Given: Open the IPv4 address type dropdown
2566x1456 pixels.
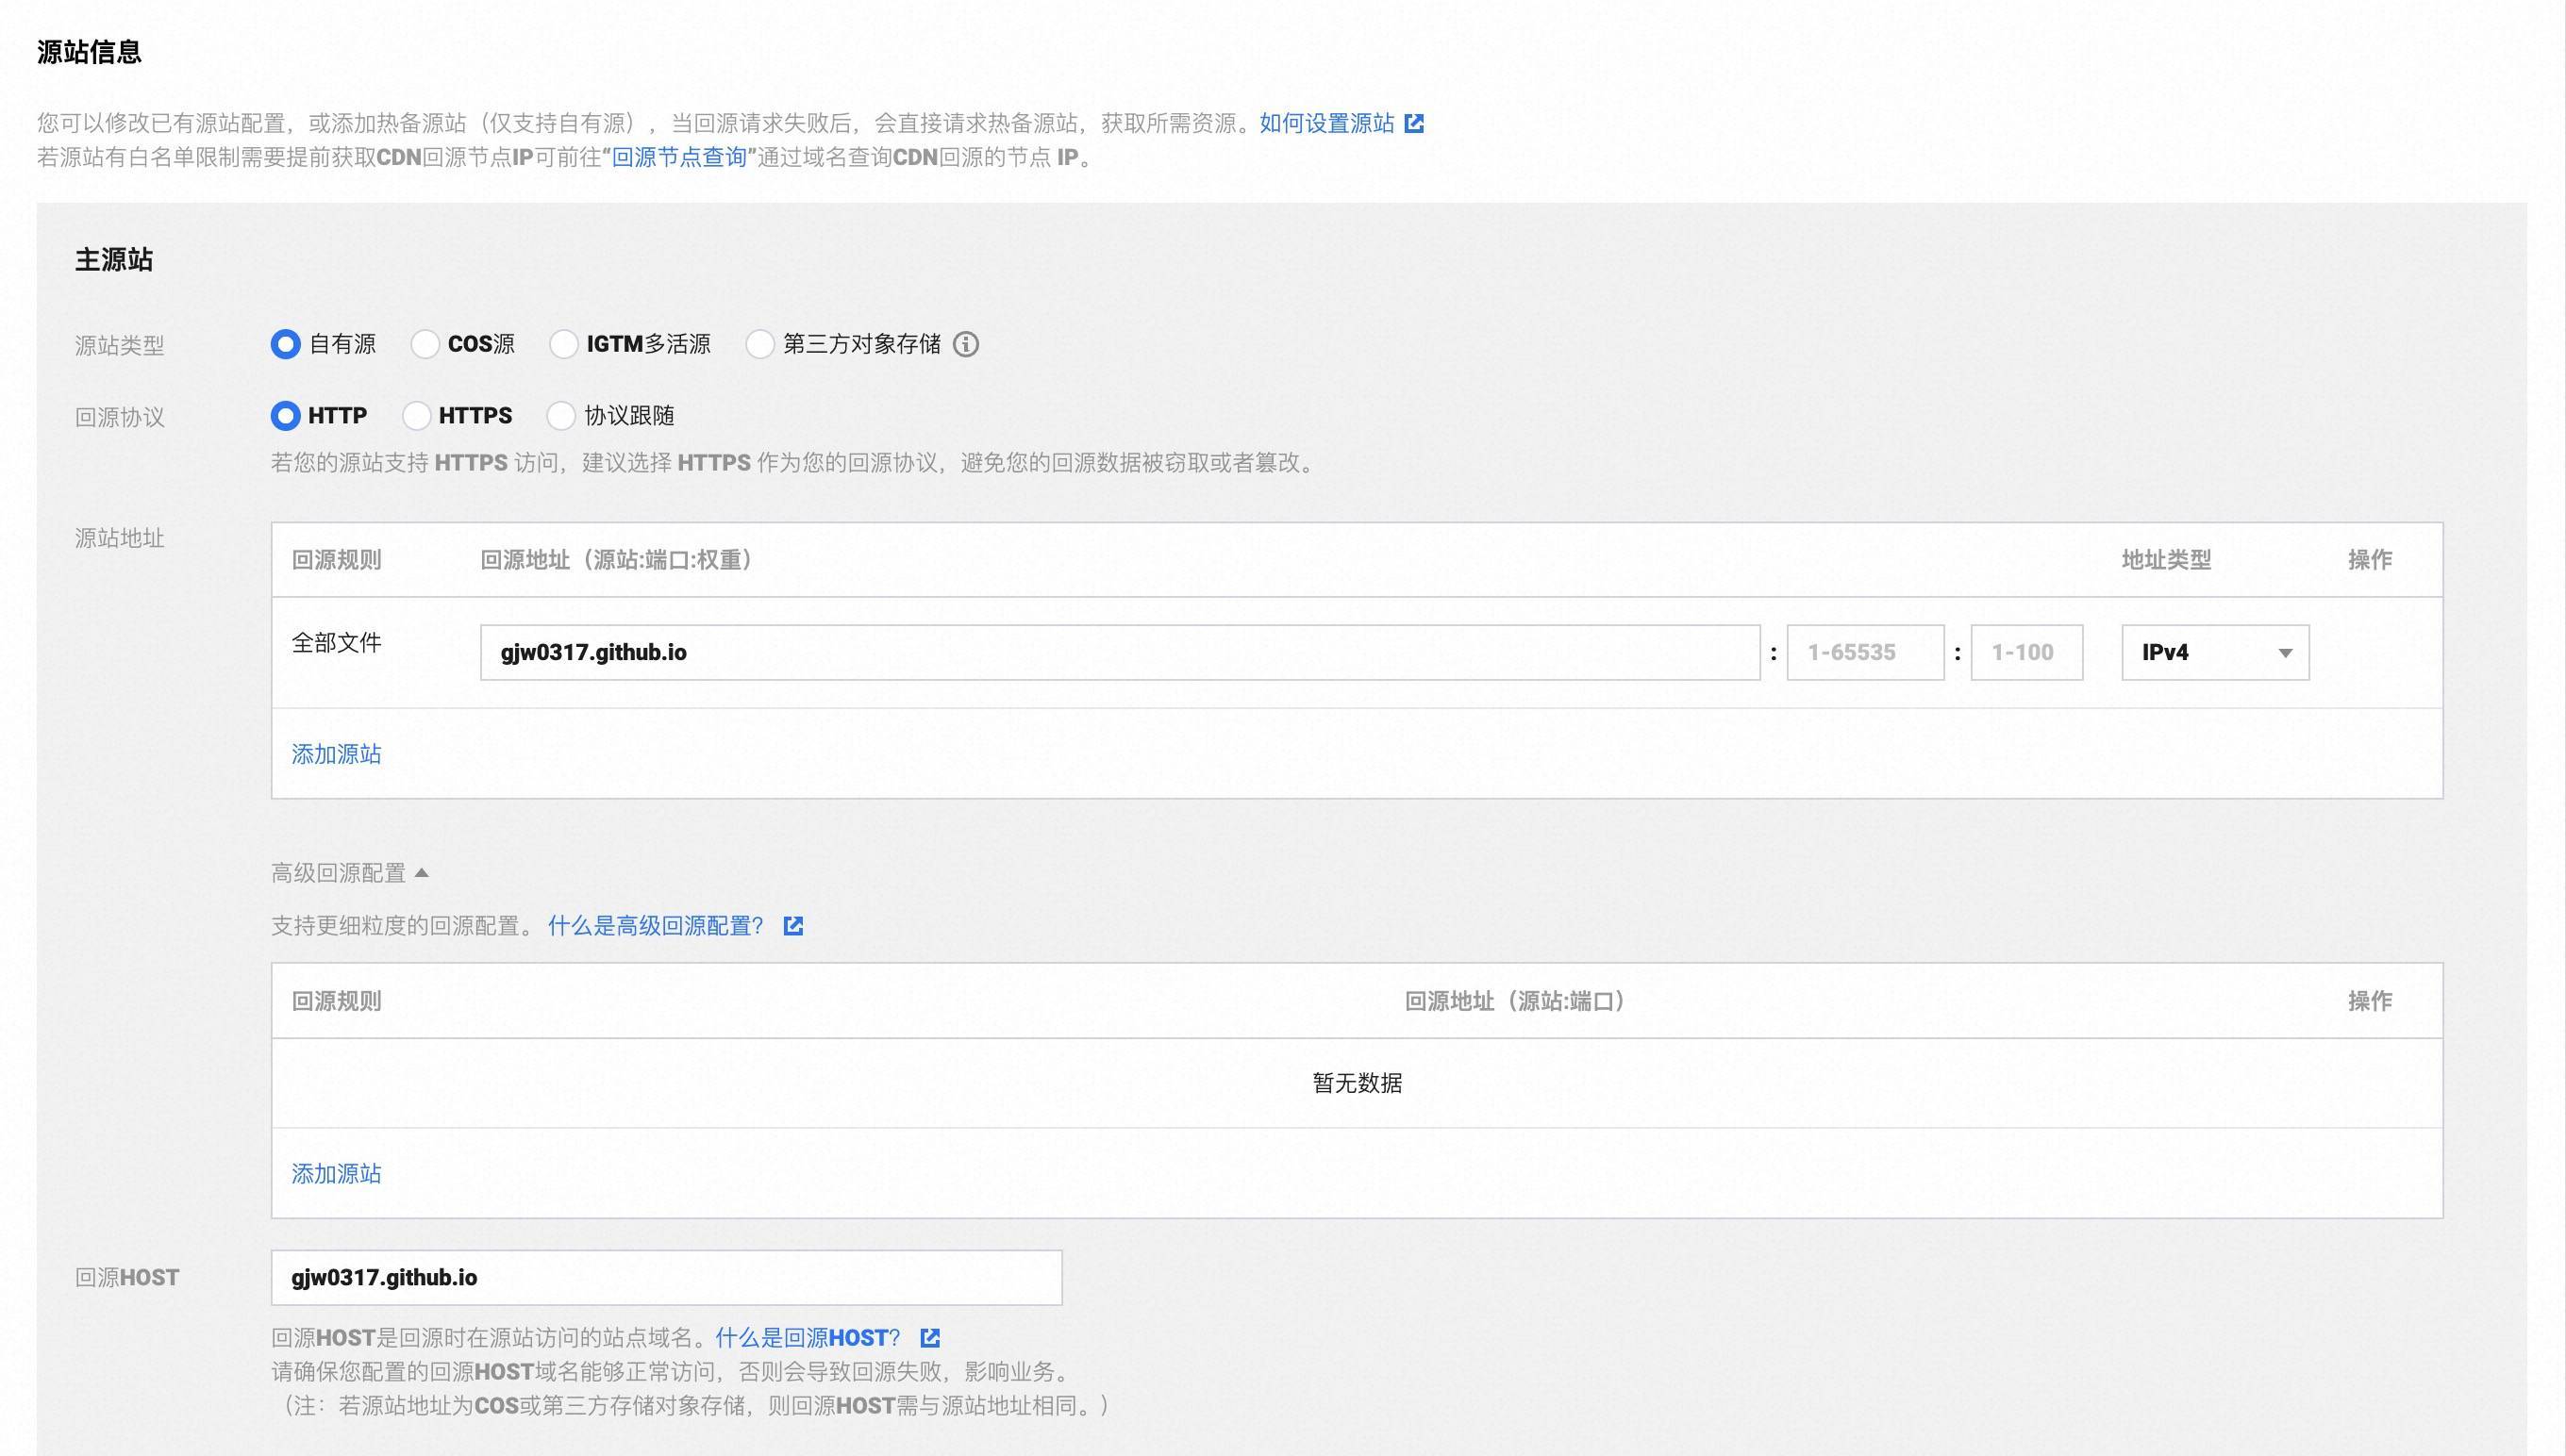Looking at the screenshot, I should point(2215,653).
